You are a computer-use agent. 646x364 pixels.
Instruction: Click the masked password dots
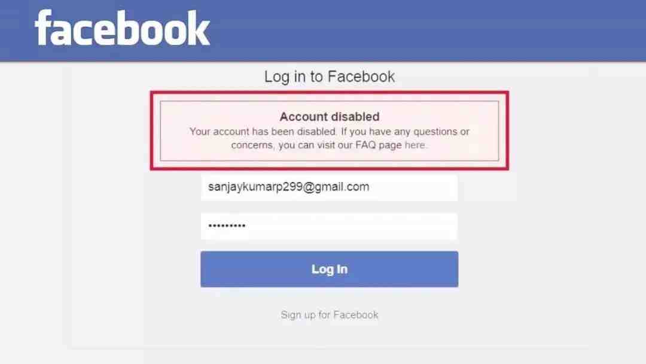[x=227, y=226]
